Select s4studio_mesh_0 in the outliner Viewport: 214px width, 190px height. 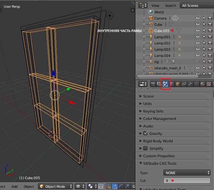click(168, 68)
